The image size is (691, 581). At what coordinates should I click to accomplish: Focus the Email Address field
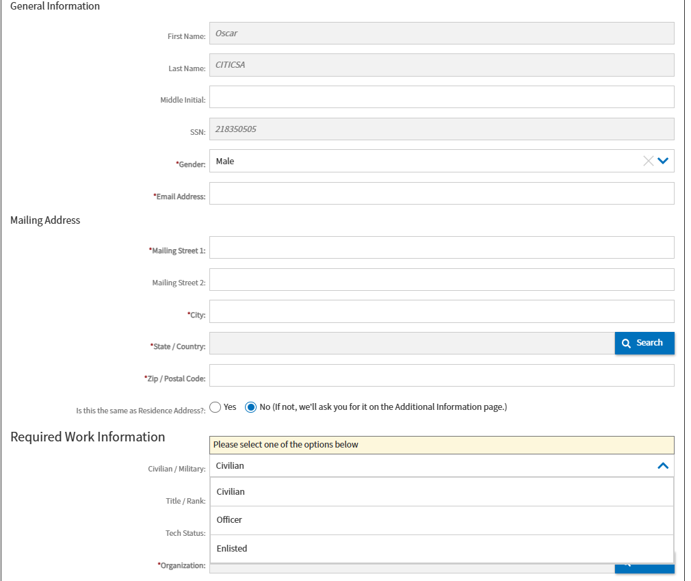(x=441, y=194)
